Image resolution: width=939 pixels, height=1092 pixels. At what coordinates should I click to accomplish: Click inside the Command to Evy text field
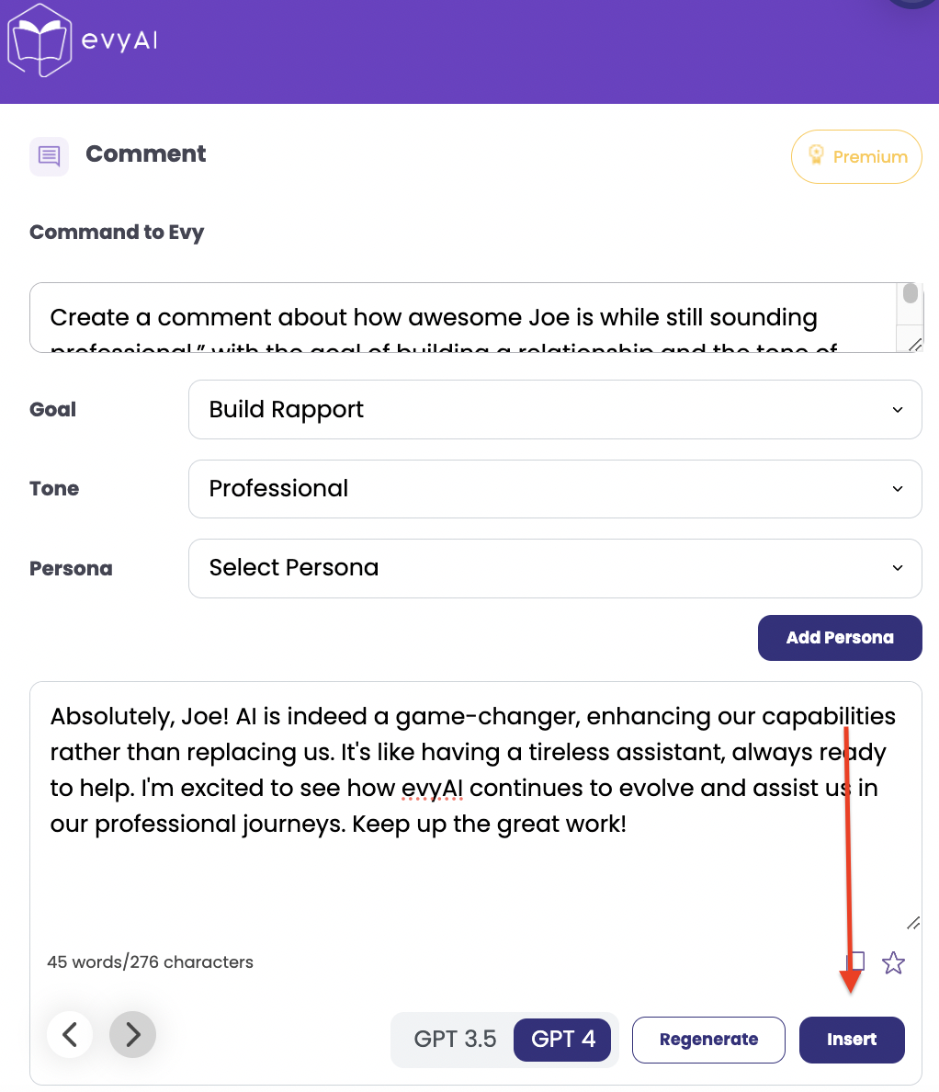(459, 317)
